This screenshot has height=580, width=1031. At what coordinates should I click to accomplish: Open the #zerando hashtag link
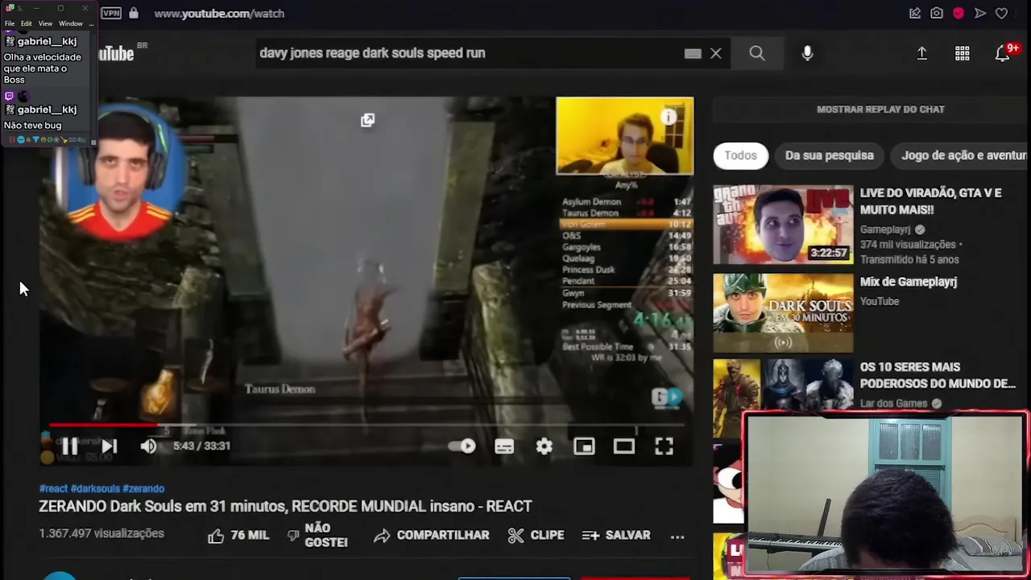click(x=143, y=489)
